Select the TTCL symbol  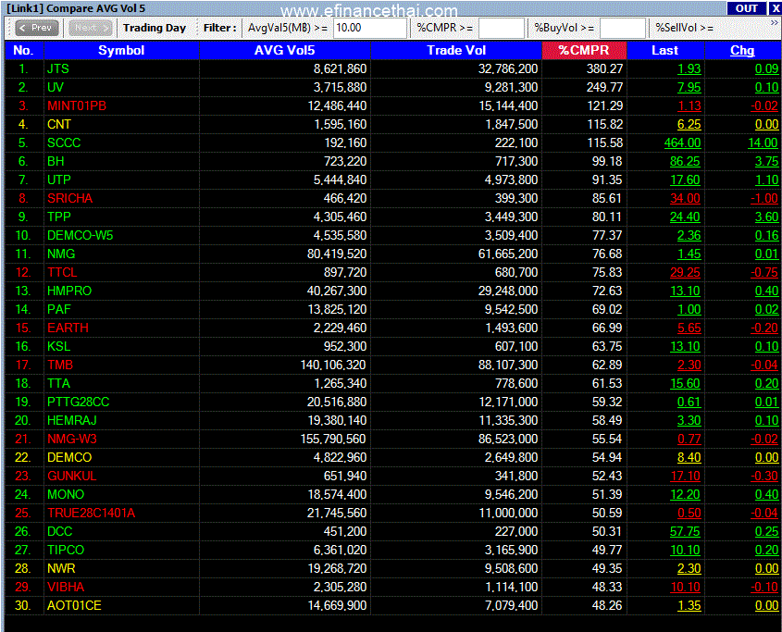click(62, 272)
